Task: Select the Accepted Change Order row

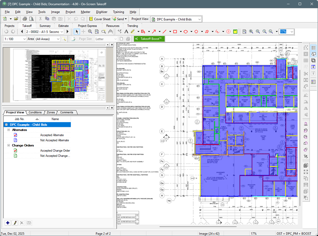Action: click(x=37, y=150)
